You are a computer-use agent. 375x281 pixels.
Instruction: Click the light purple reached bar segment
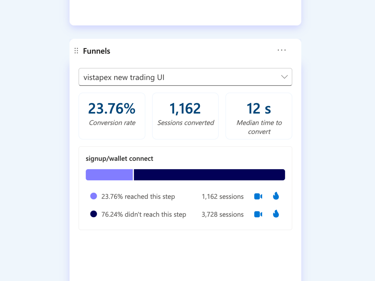coord(109,175)
